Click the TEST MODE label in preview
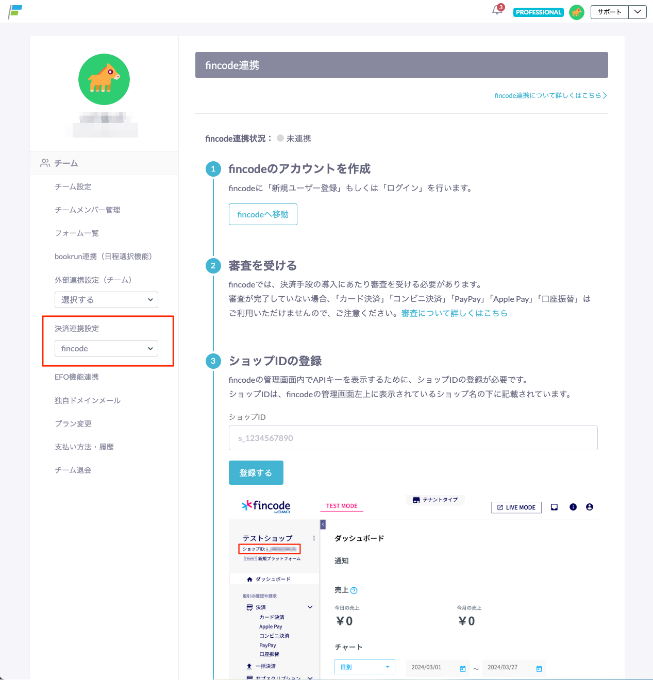The width and height of the screenshot is (653, 680). point(342,506)
